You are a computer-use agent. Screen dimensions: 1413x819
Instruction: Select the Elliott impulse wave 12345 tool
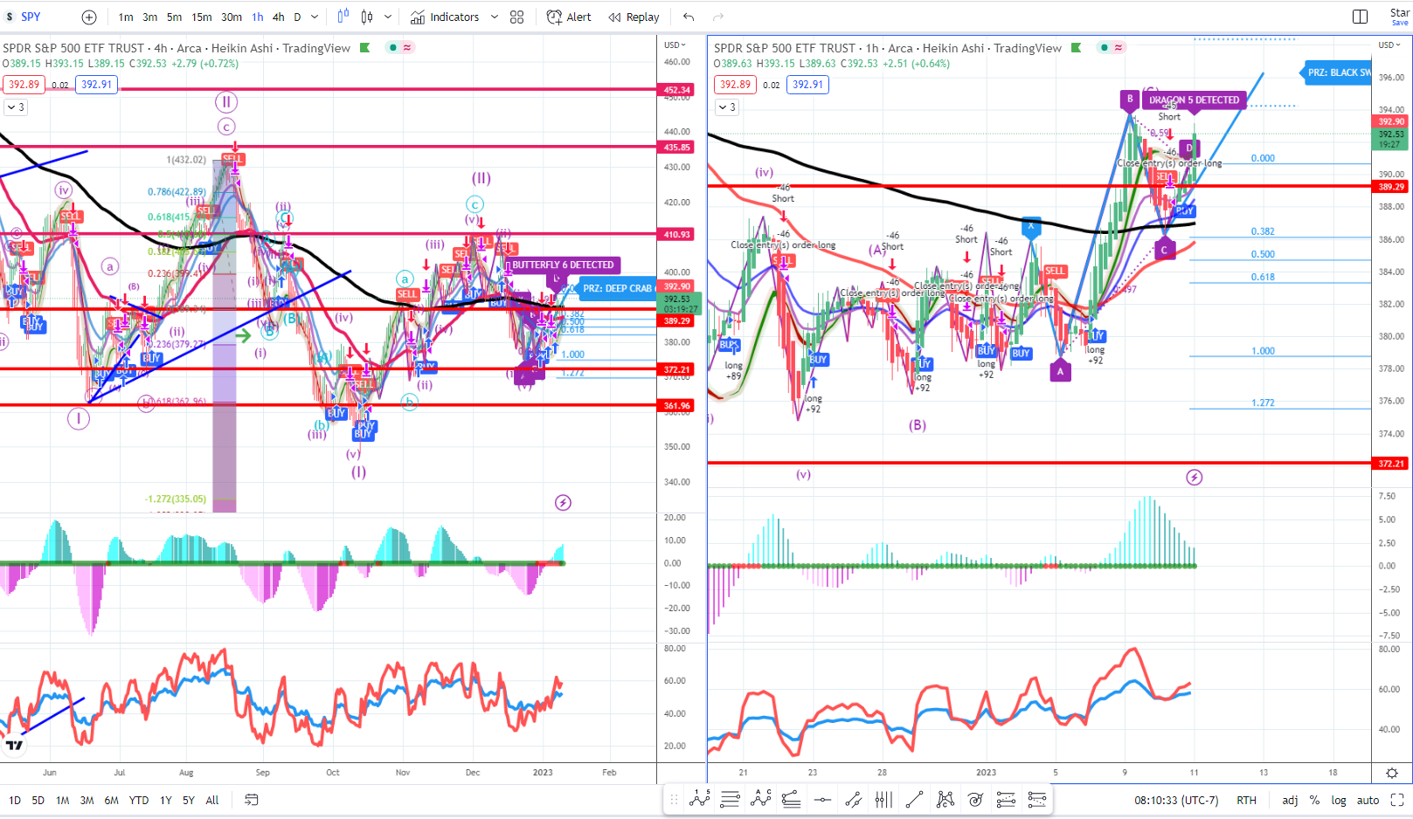point(699,799)
